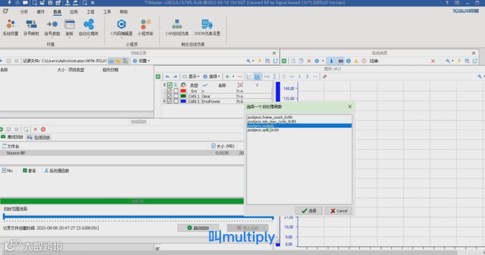
Task: Show warning messages triangle icon
Action: [x=356, y=61]
